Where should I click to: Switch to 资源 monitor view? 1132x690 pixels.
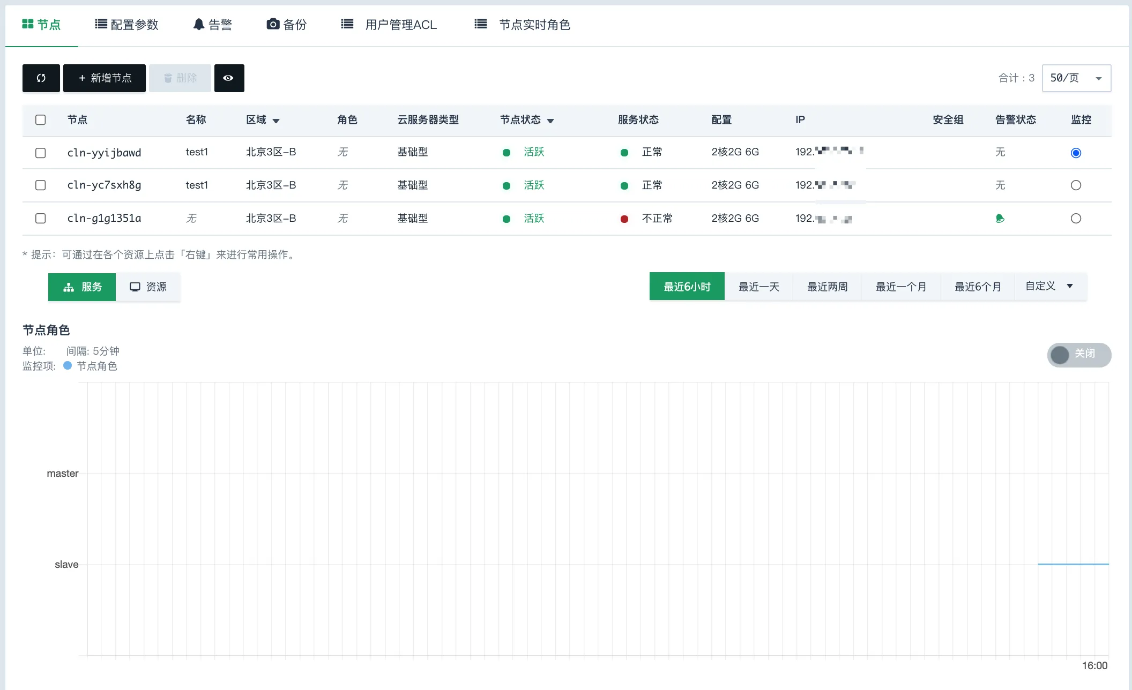(148, 287)
